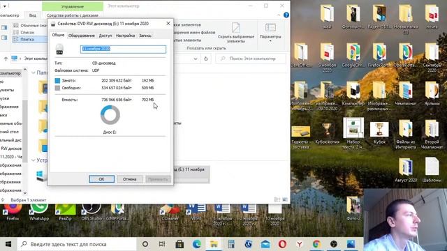Select the Кубок image file on the desktop
The image size is (447, 251).
click(x=379, y=133)
